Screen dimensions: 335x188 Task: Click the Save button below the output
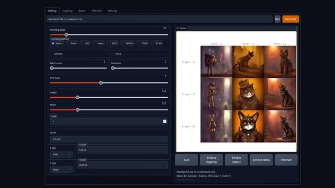186,160
